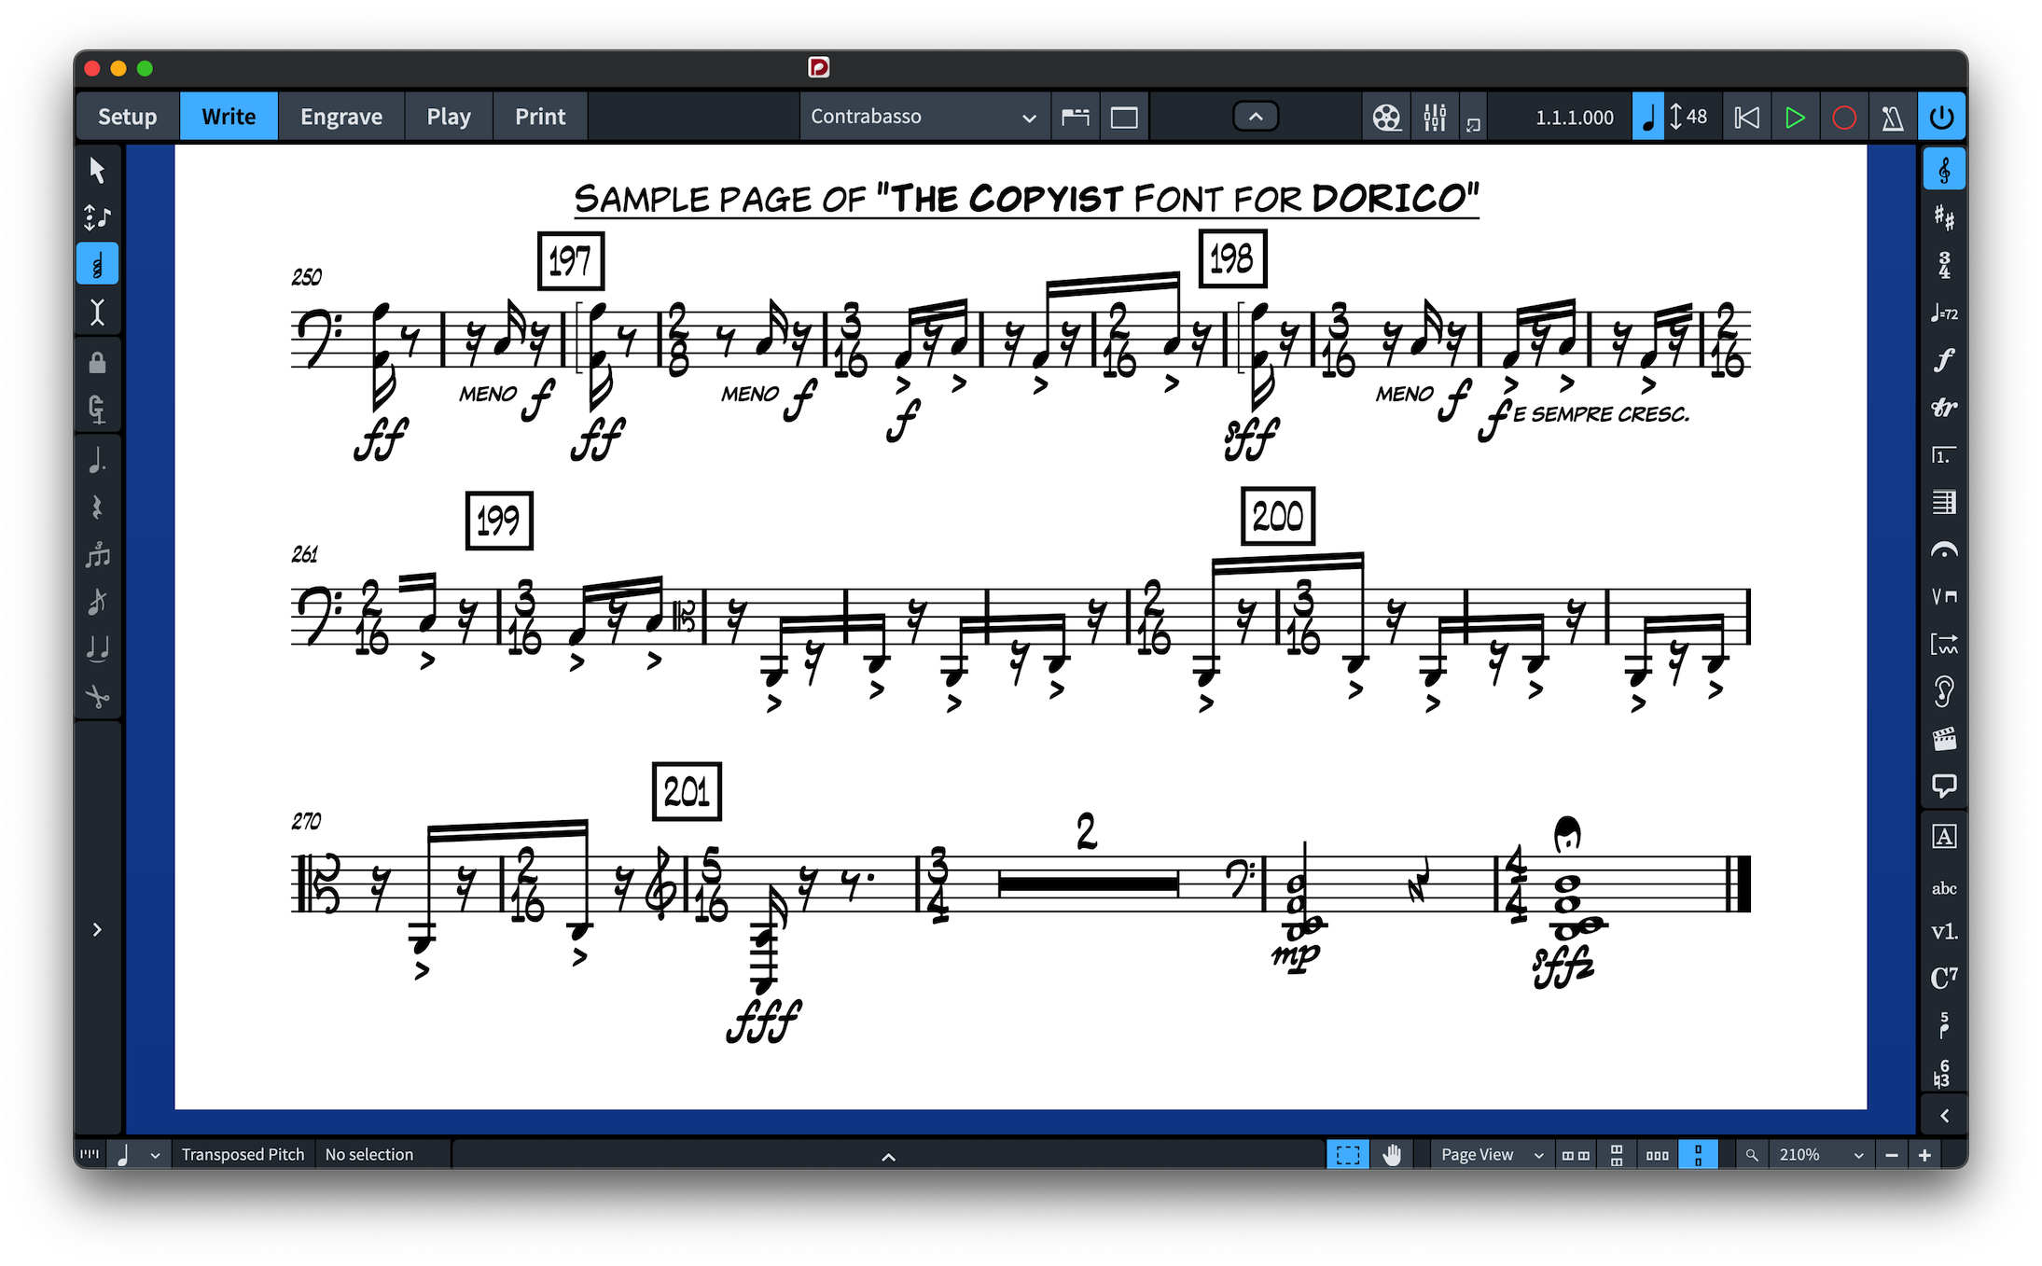The image size is (2042, 1266).
Task: Open the Figured Bass tool
Action: [x=1944, y=1073]
